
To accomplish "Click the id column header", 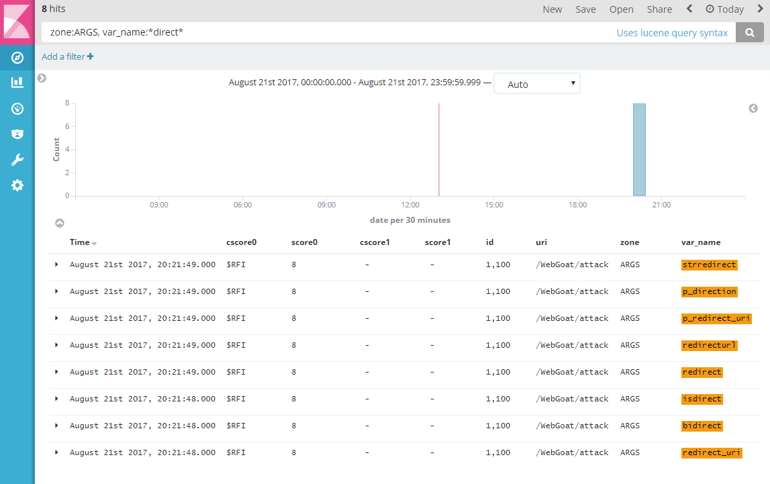I will (489, 242).
